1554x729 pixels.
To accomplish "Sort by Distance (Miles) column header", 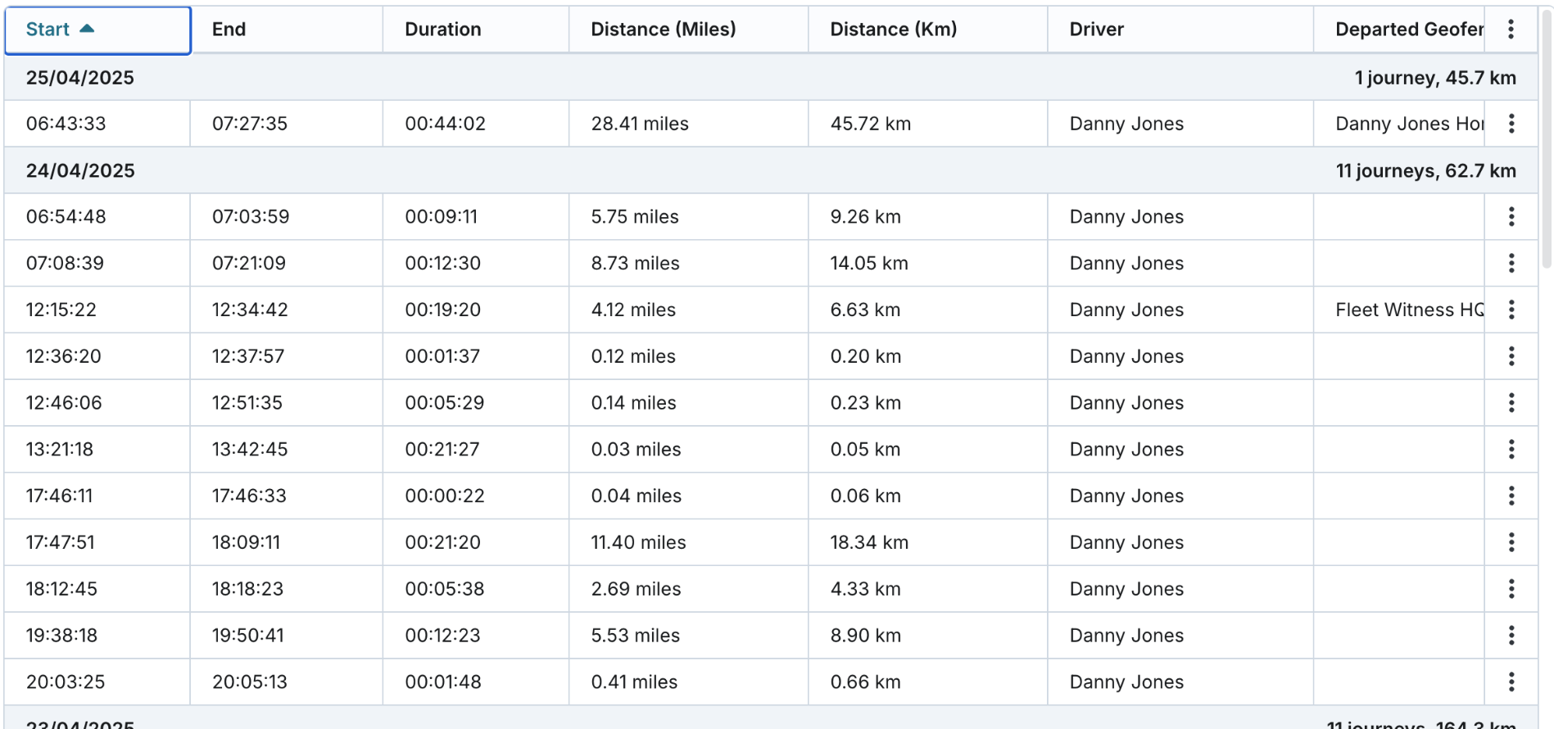I will tap(663, 29).
